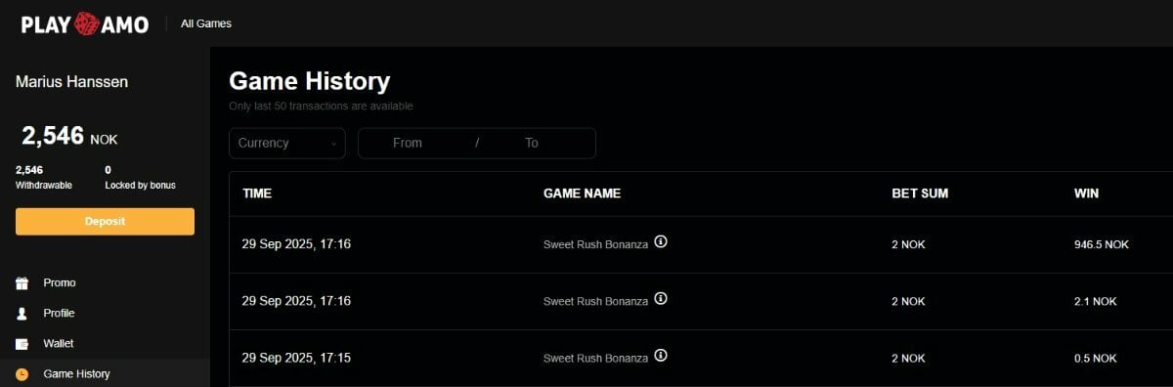
Task: Go to the Promo page
Action: 60,283
